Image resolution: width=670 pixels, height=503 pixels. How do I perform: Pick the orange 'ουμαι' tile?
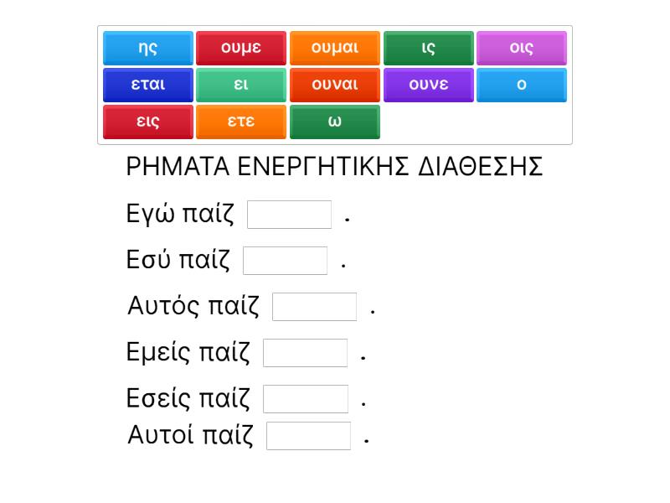pos(335,48)
